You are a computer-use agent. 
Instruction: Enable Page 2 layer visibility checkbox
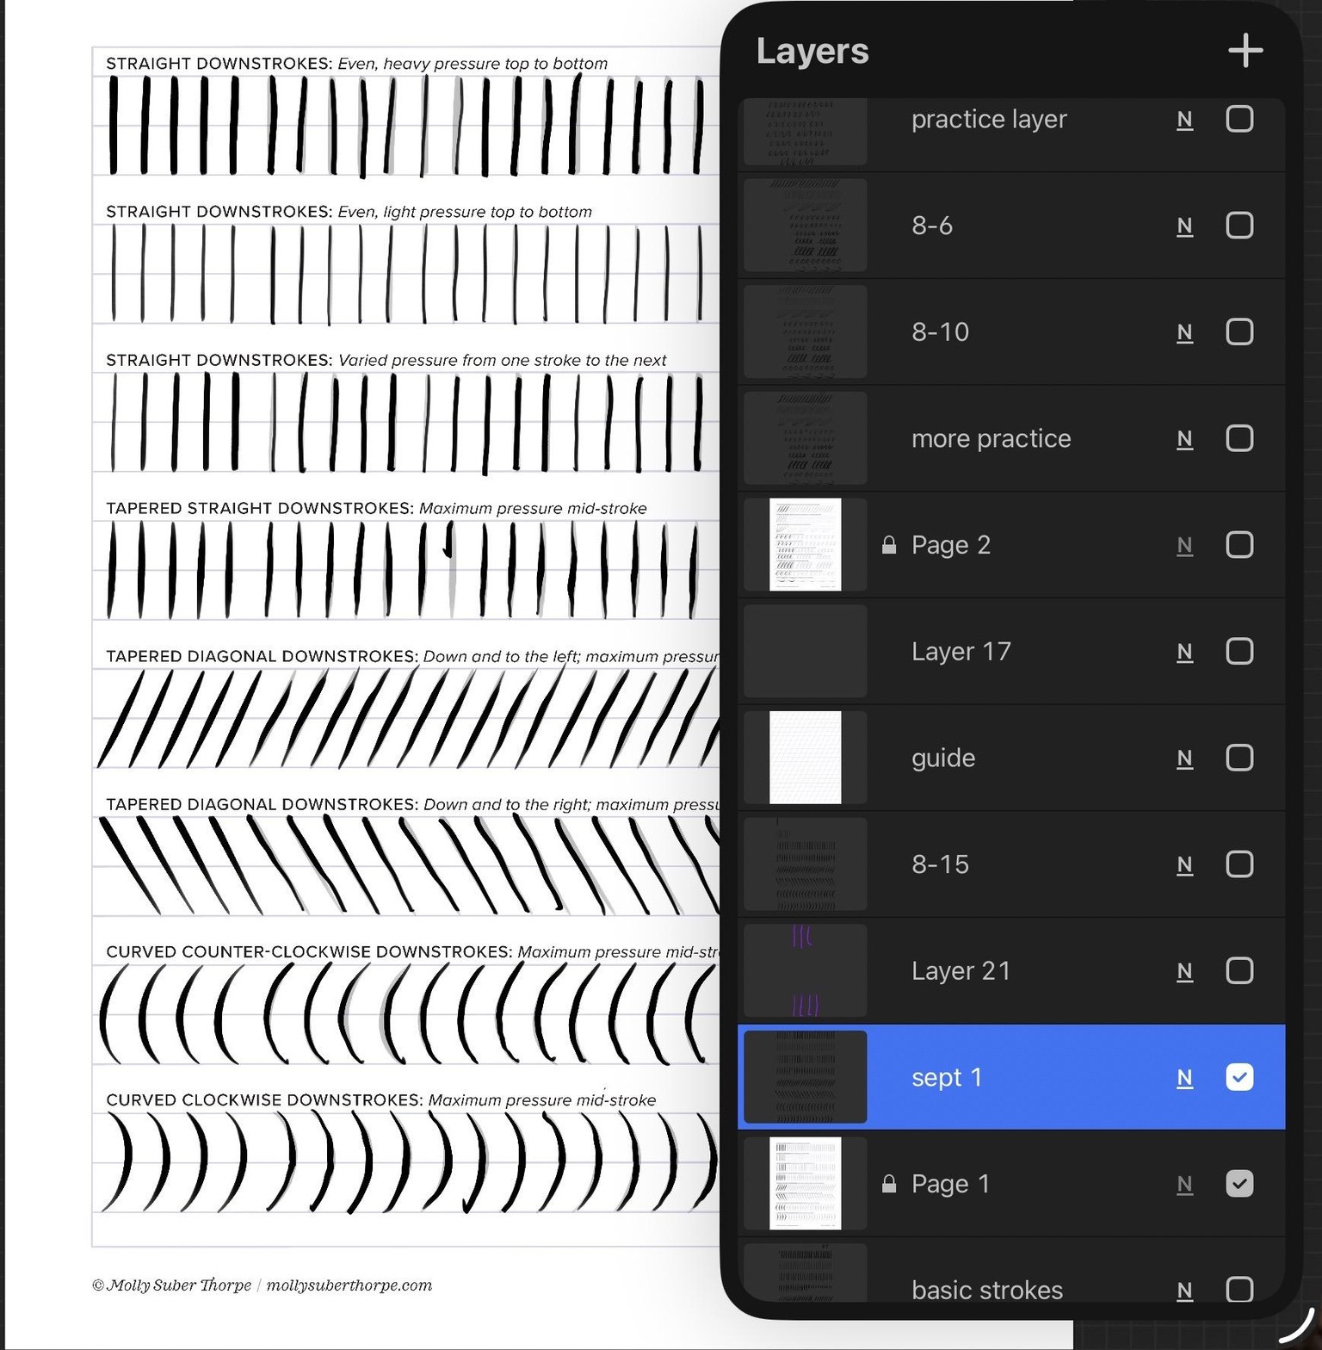click(x=1239, y=545)
